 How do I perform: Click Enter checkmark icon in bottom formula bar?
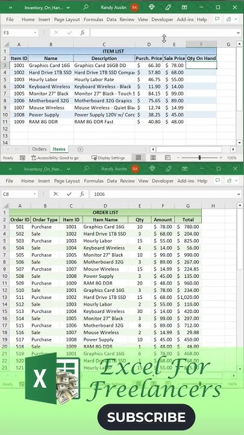tap(69, 194)
